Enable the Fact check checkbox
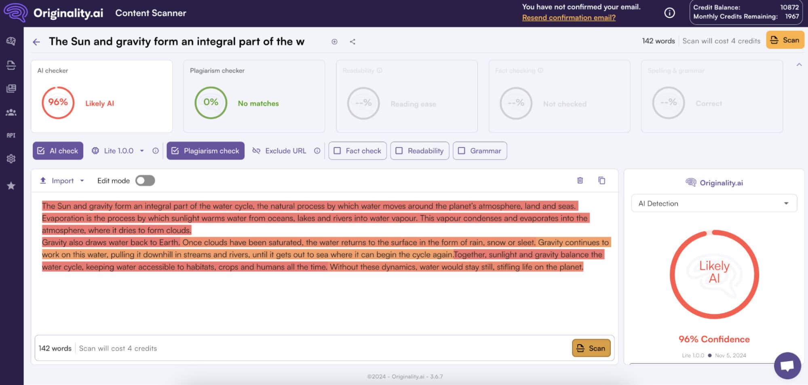The width and height of the screenshot is (808, 385). [338, 151]
